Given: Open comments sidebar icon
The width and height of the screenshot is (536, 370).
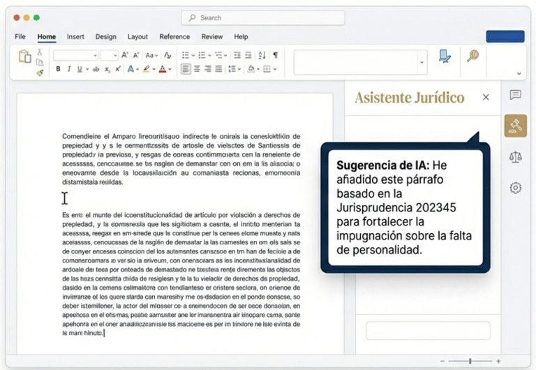Looking at the screenshot, I should tap(516, 95).
